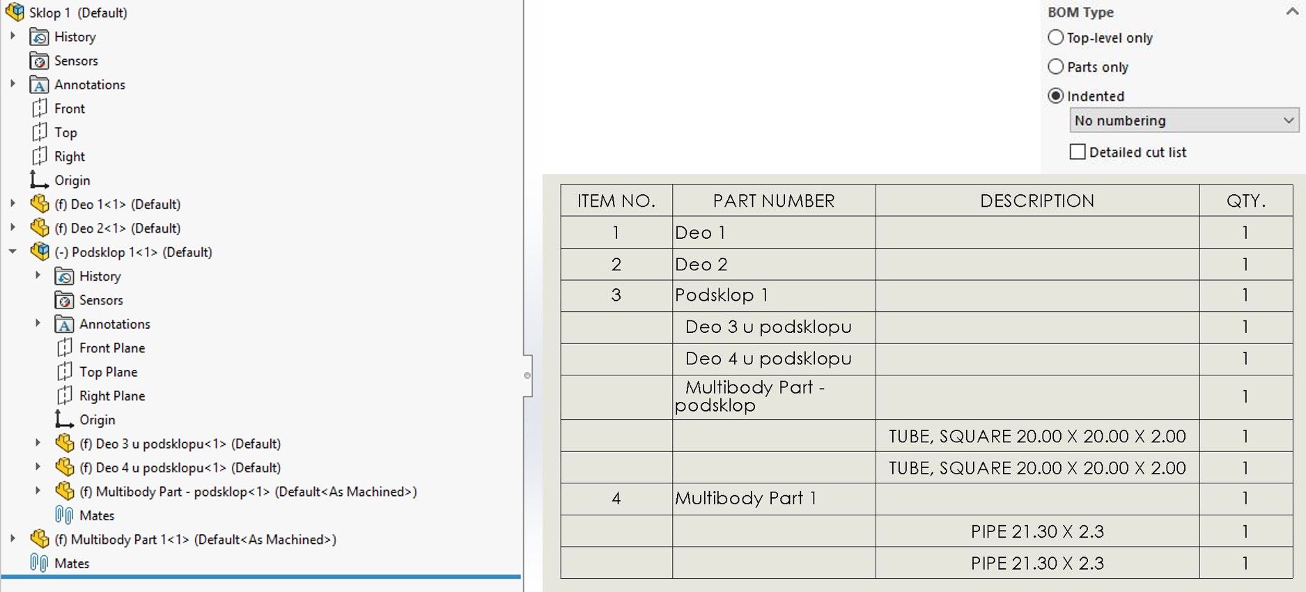Click the top-level Annotations icon
Viewport: 1306px width, 592px height.
tap(40, 85)
